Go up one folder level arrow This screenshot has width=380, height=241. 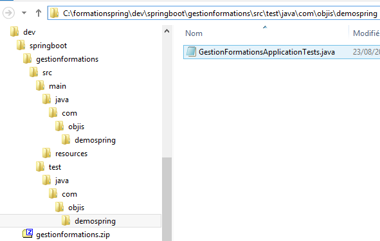coord(39,13)
